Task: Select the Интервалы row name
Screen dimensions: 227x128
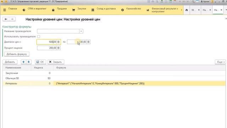Action: tap(11, 84)
